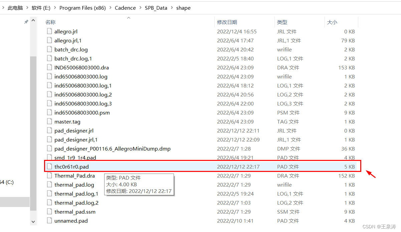Select the pad_designer_P00116.6_AllegroMiniDump.dmp file

click(x=113, y=149)
